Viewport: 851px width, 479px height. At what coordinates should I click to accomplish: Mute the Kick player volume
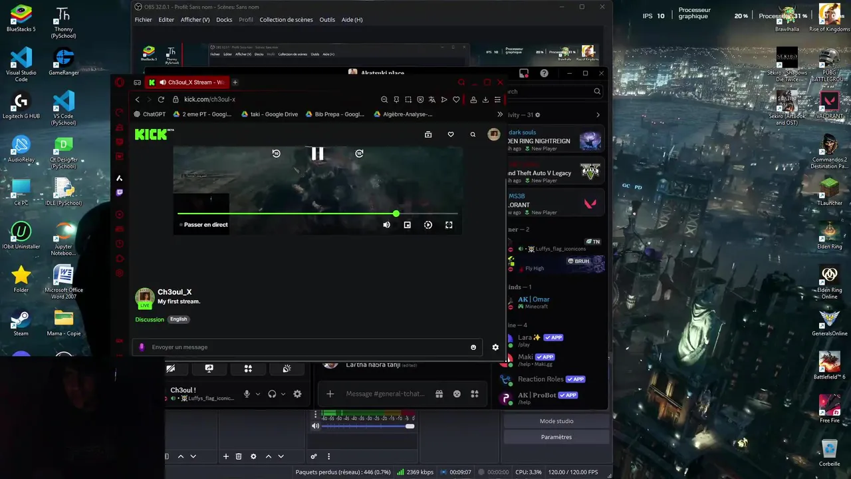pos(386,225)
